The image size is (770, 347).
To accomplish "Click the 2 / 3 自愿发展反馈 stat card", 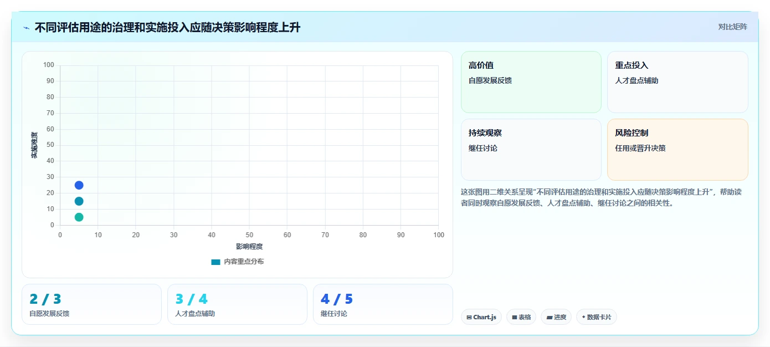I will pyautogui.click(x=91, y=304).
